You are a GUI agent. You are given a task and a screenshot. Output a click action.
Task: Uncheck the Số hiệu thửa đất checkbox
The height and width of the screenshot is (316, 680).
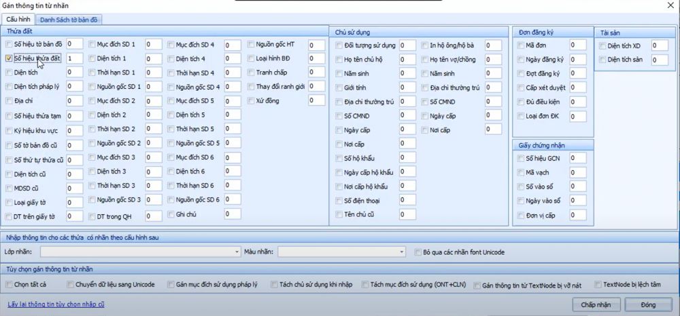point(9,58)
